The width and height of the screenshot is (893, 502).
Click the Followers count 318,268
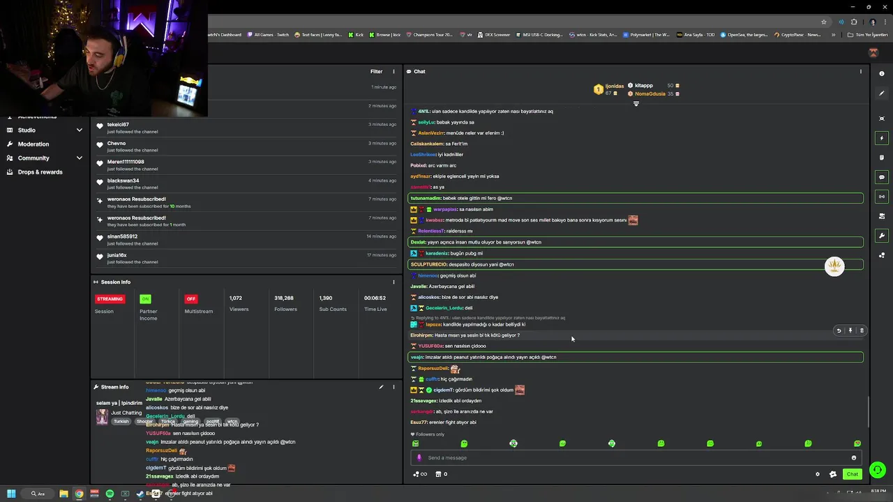coord(283,298)
